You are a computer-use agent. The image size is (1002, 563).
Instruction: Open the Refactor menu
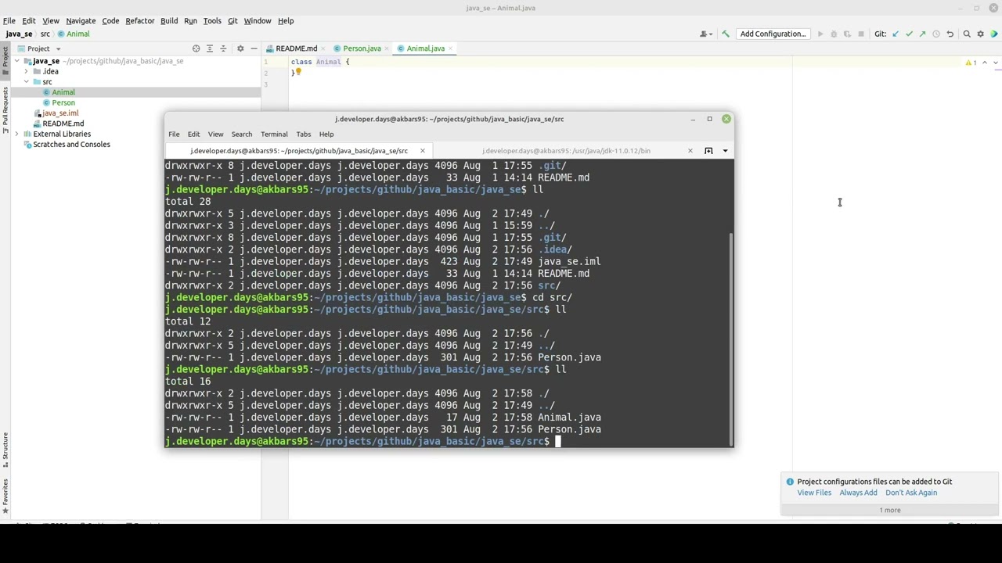tap(140, 21)
